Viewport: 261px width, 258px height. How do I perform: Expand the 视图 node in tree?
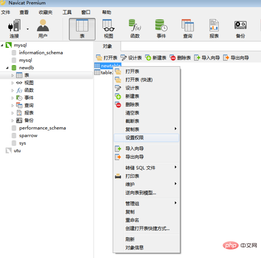(x=12, y=83)
